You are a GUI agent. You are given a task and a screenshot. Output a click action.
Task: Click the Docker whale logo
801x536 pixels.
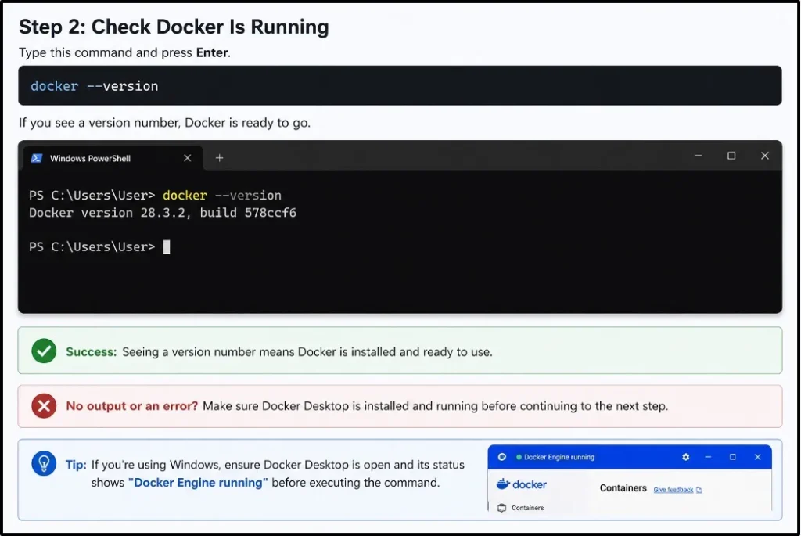click(x=503, y=484)
